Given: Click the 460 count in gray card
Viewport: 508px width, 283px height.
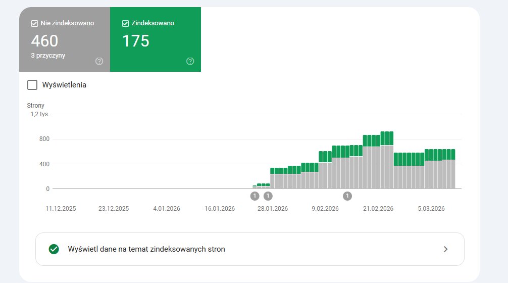Looking at the screenshot, I should pyautogui.click(x=45, y=41).
